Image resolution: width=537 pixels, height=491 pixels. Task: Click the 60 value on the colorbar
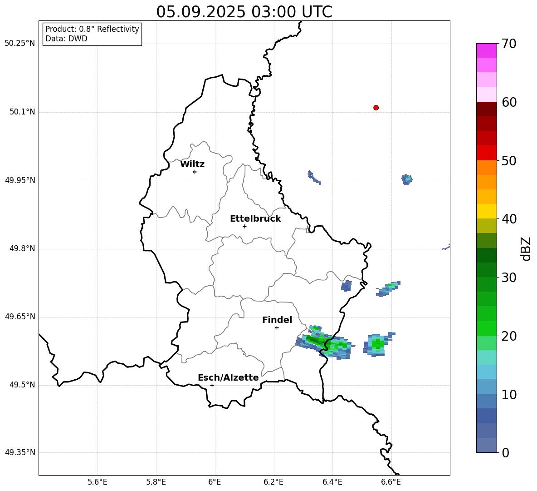pyautogui.click(x=509, y=102)
